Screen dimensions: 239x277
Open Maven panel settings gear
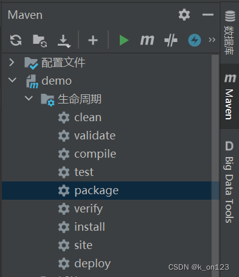184,15
